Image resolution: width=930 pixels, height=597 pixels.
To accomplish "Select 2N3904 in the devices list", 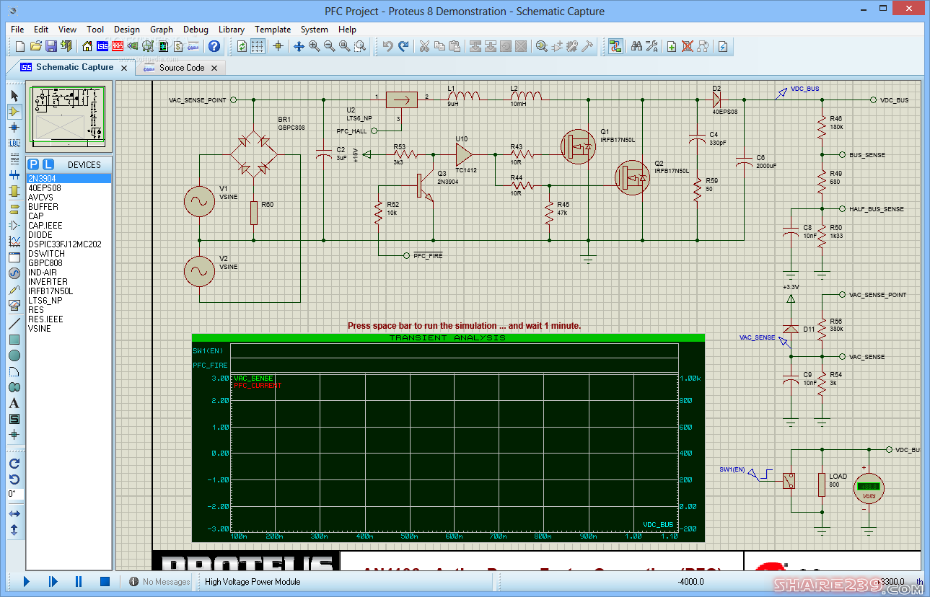I will [69, 178].
